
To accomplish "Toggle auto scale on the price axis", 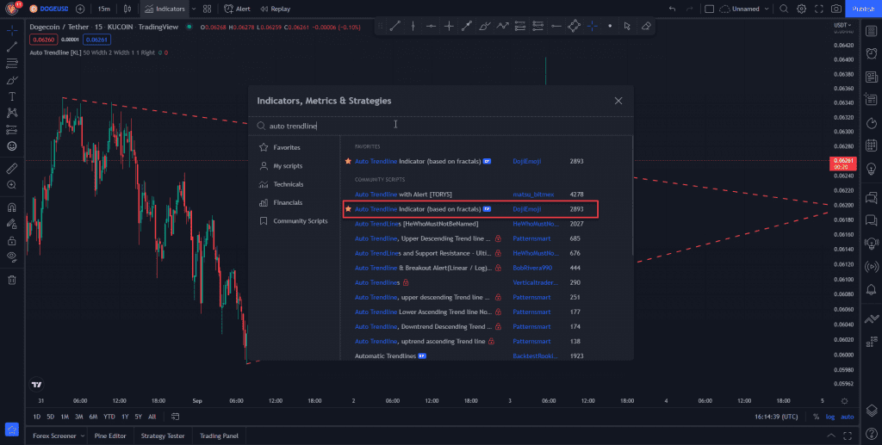I will tap(848, 417).
